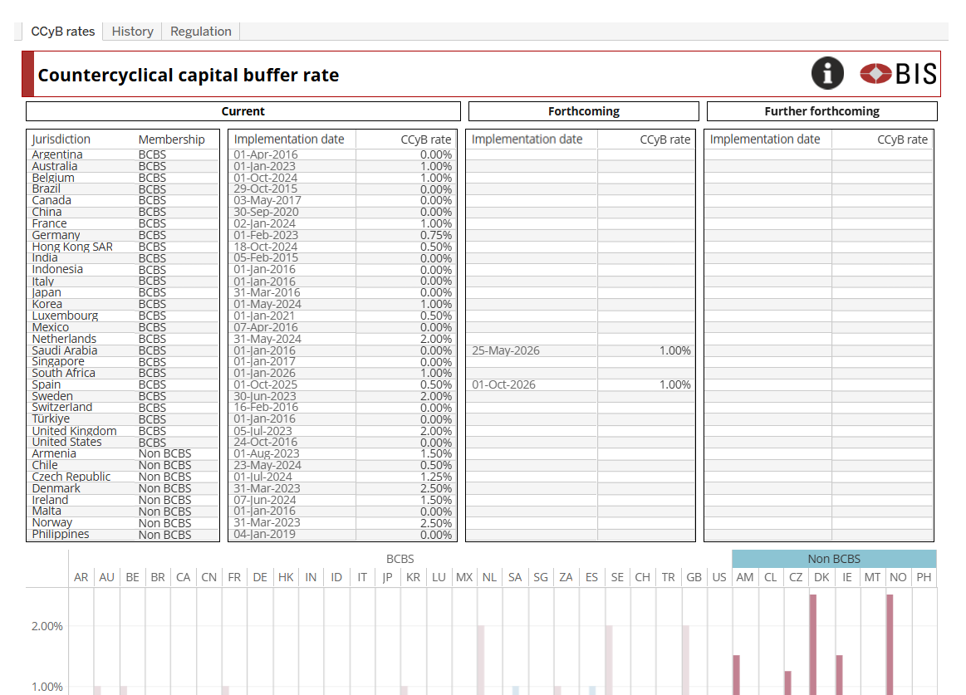Select the Forthcoming section header
Viewport: 966px width, 695px height.
[583, 111]
